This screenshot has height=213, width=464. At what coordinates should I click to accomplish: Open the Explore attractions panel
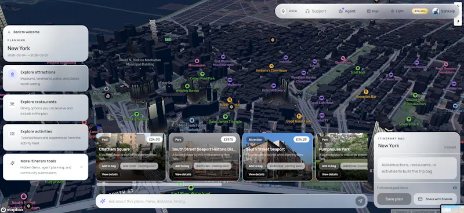tap(46, 78)
